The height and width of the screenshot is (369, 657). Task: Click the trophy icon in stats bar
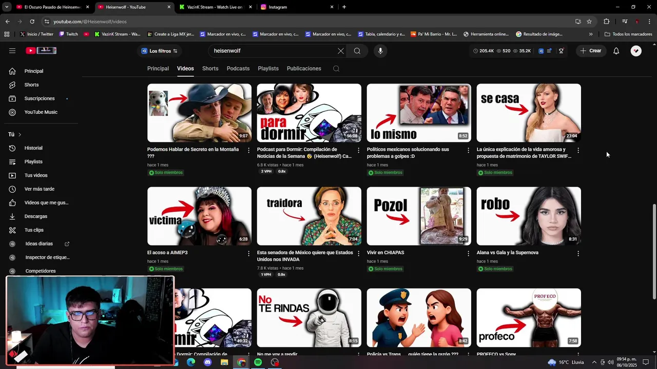point(561,51)
